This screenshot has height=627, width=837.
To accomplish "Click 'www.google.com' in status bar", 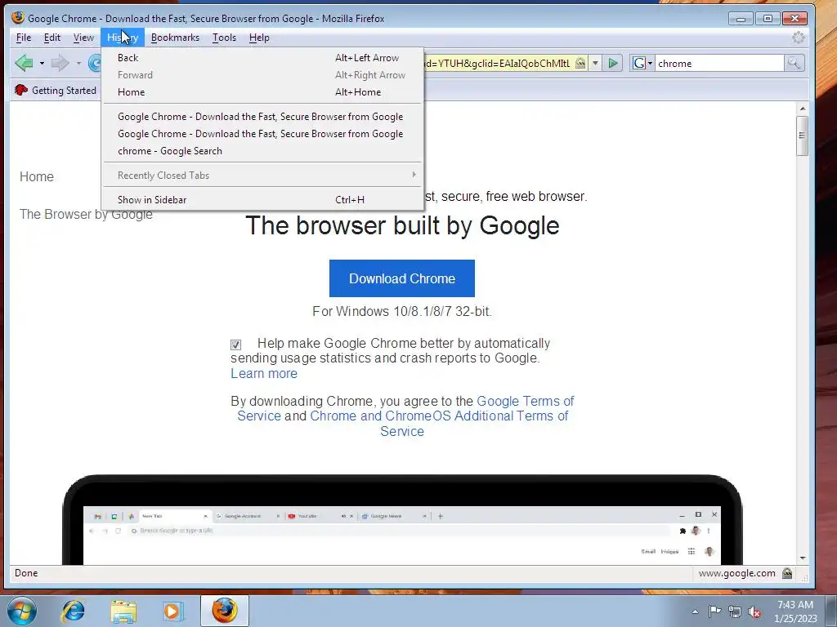I will point(736,573).
